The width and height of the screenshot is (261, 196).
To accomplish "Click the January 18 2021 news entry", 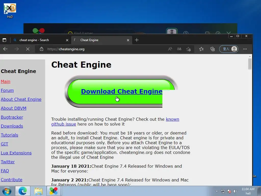I will pyautogui.click(x=116, y=169).
